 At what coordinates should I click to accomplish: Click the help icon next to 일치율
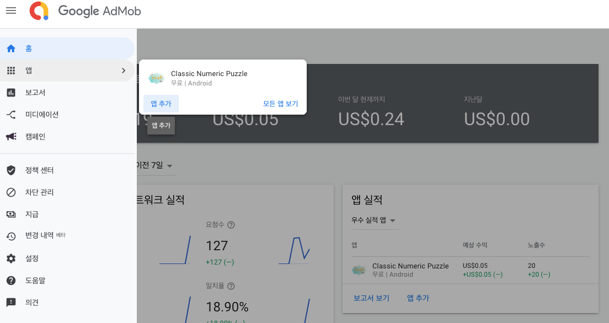[231, 286]
